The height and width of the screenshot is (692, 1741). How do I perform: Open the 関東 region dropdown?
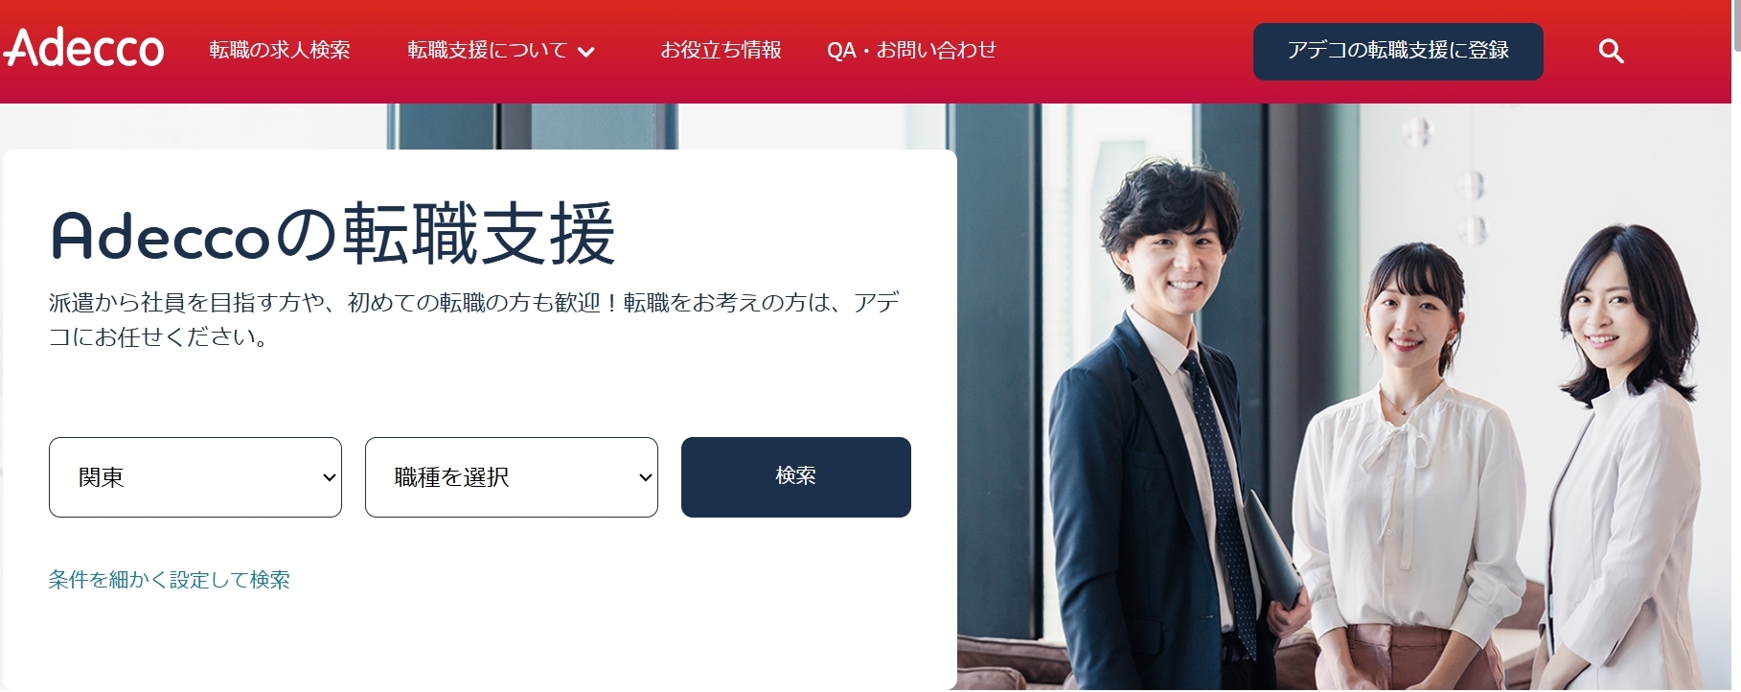point(195,477)
